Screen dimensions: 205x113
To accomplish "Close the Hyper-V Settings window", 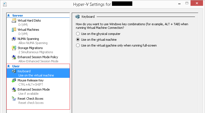I will 197,3.
